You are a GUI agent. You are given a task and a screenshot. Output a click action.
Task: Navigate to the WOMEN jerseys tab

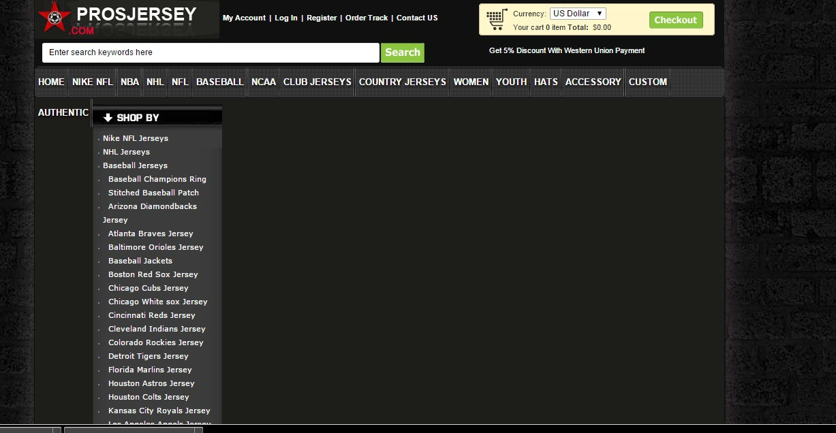tap(470, 82)
